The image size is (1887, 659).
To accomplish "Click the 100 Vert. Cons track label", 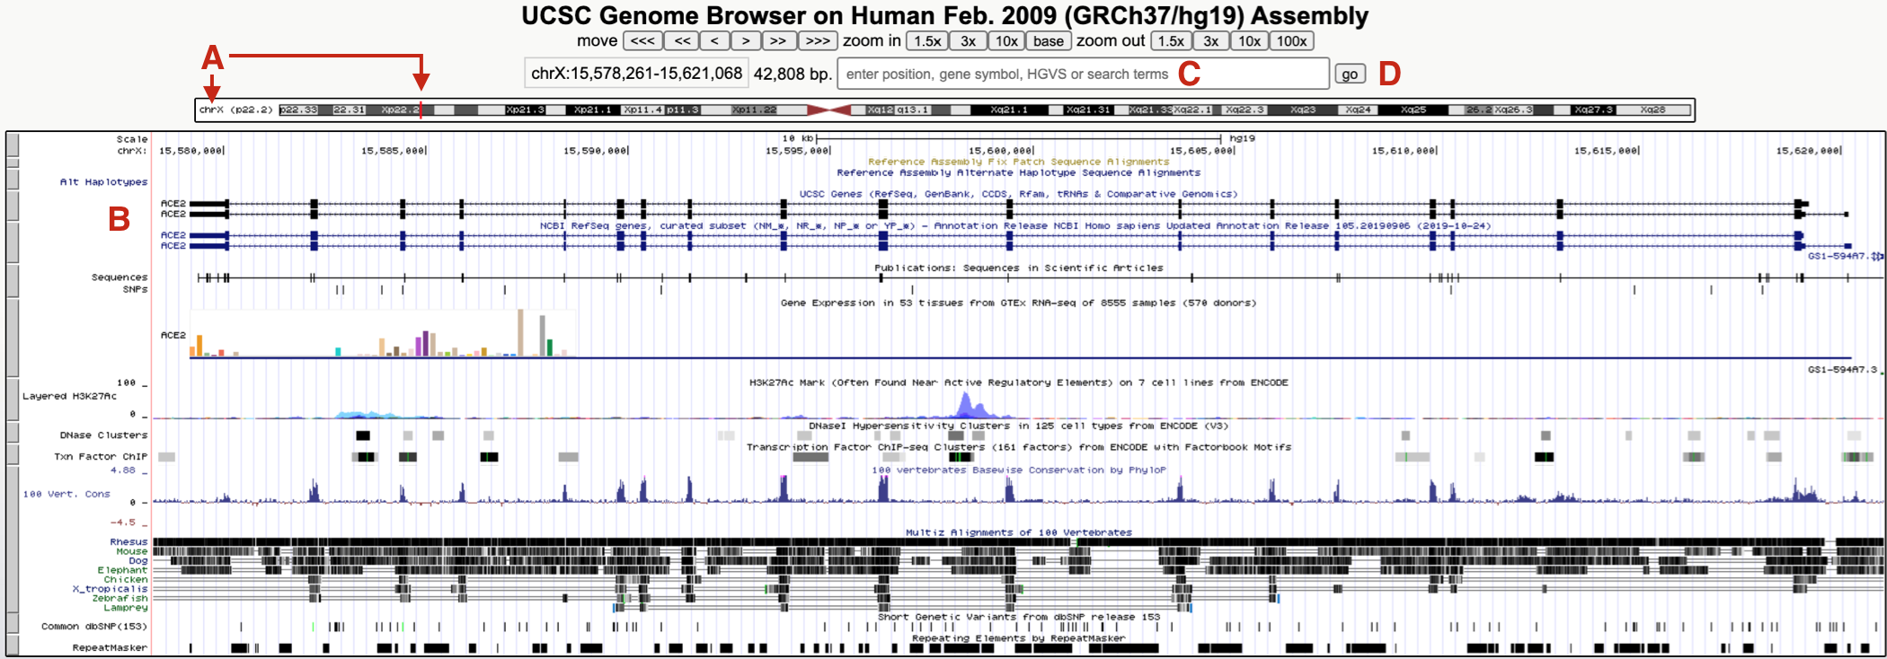I will point(66,494).
